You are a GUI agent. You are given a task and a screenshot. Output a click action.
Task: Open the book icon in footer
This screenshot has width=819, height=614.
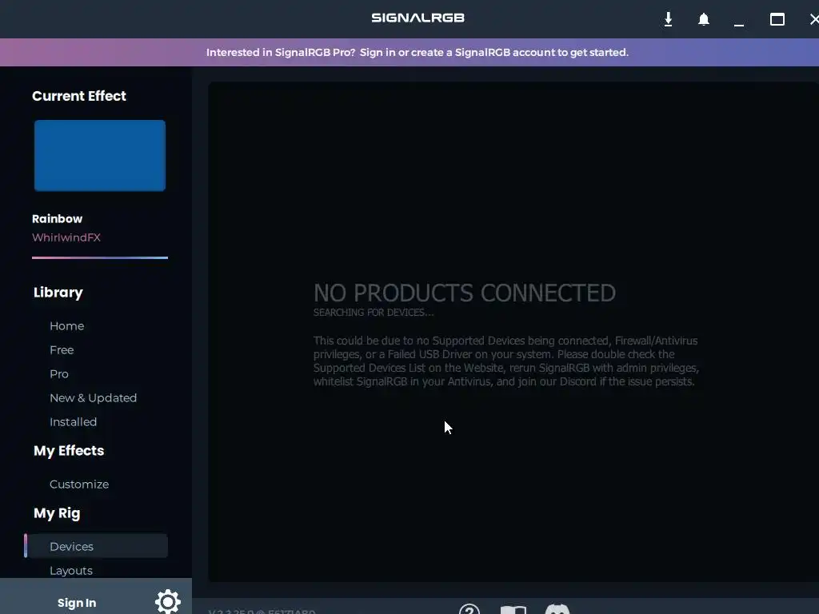[513, 610]
